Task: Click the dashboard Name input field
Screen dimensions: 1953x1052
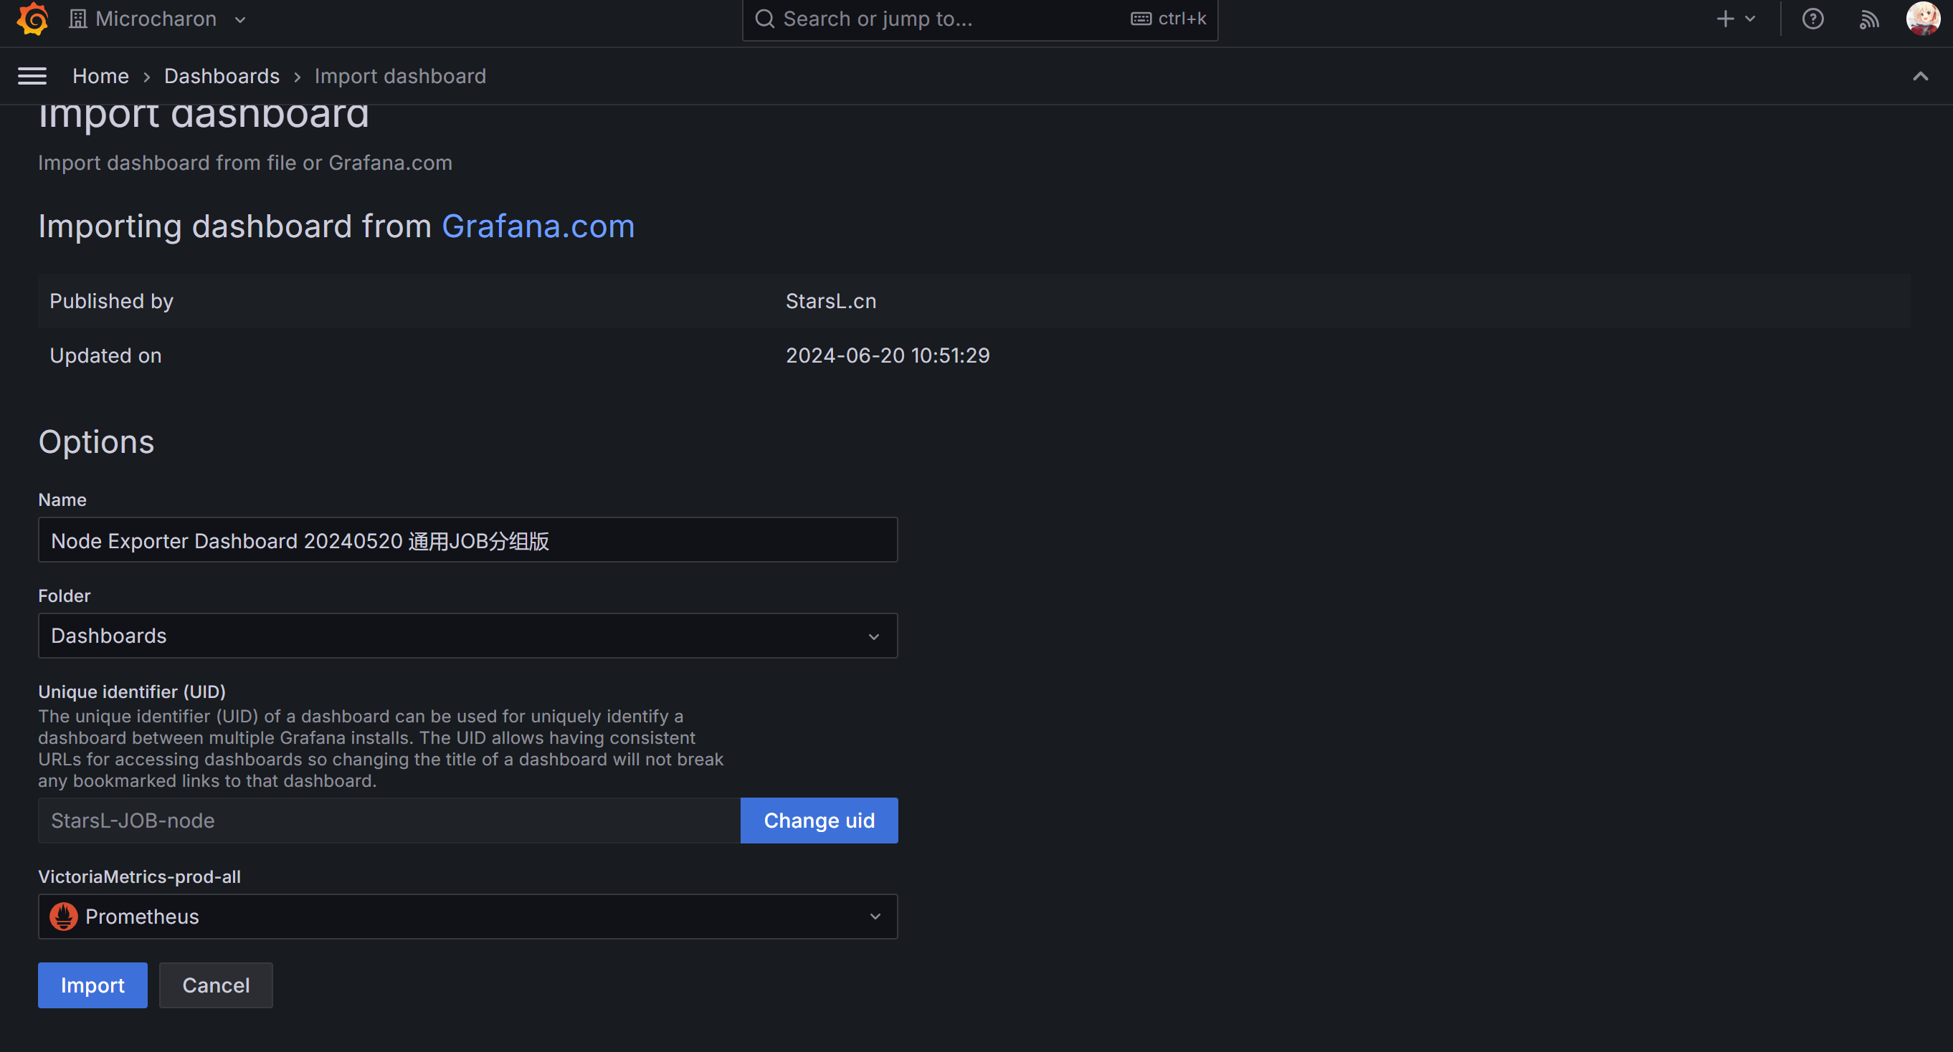Action: [467, 540]
